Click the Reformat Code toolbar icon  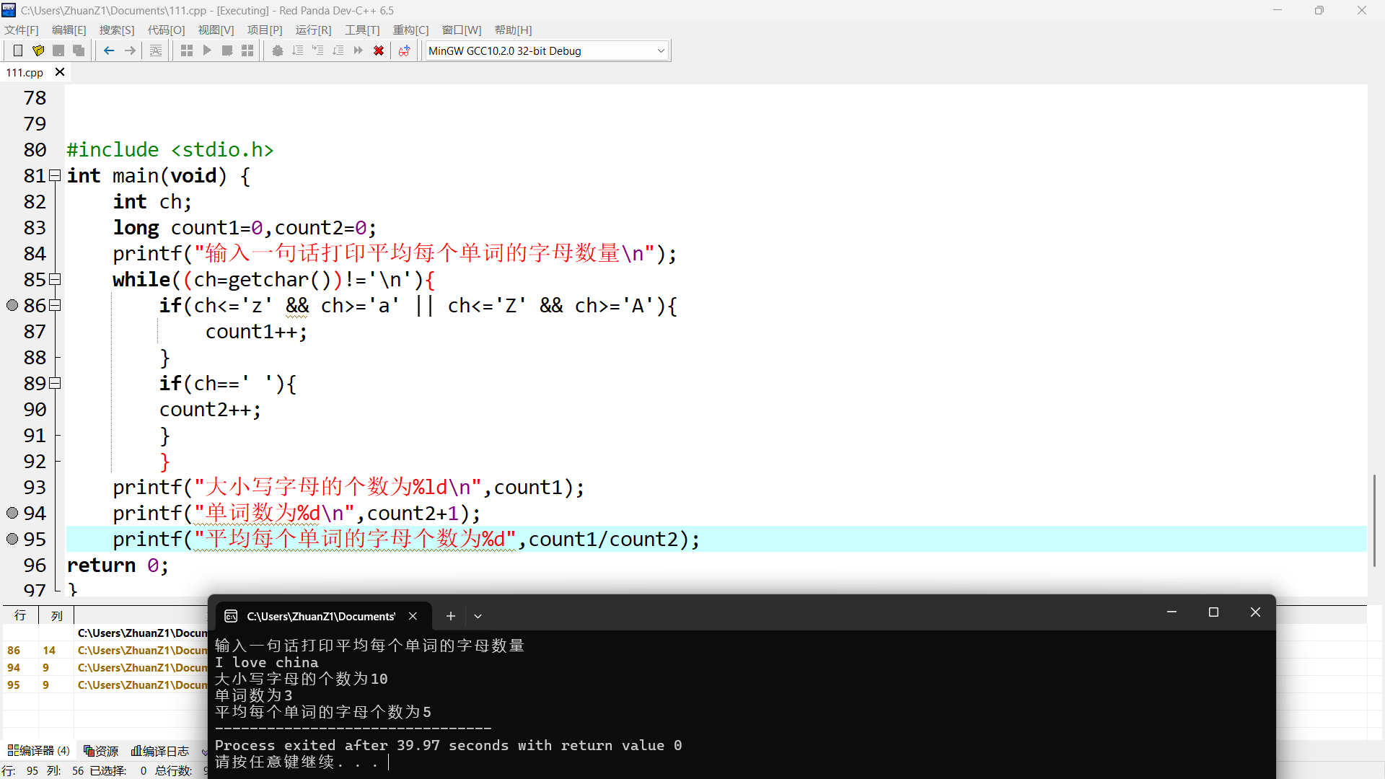tap(156, 50)
